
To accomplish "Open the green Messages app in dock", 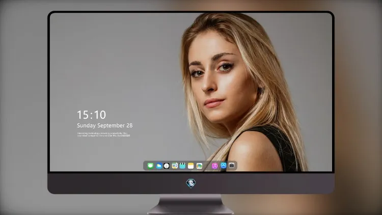I will [x=150, y=166].
